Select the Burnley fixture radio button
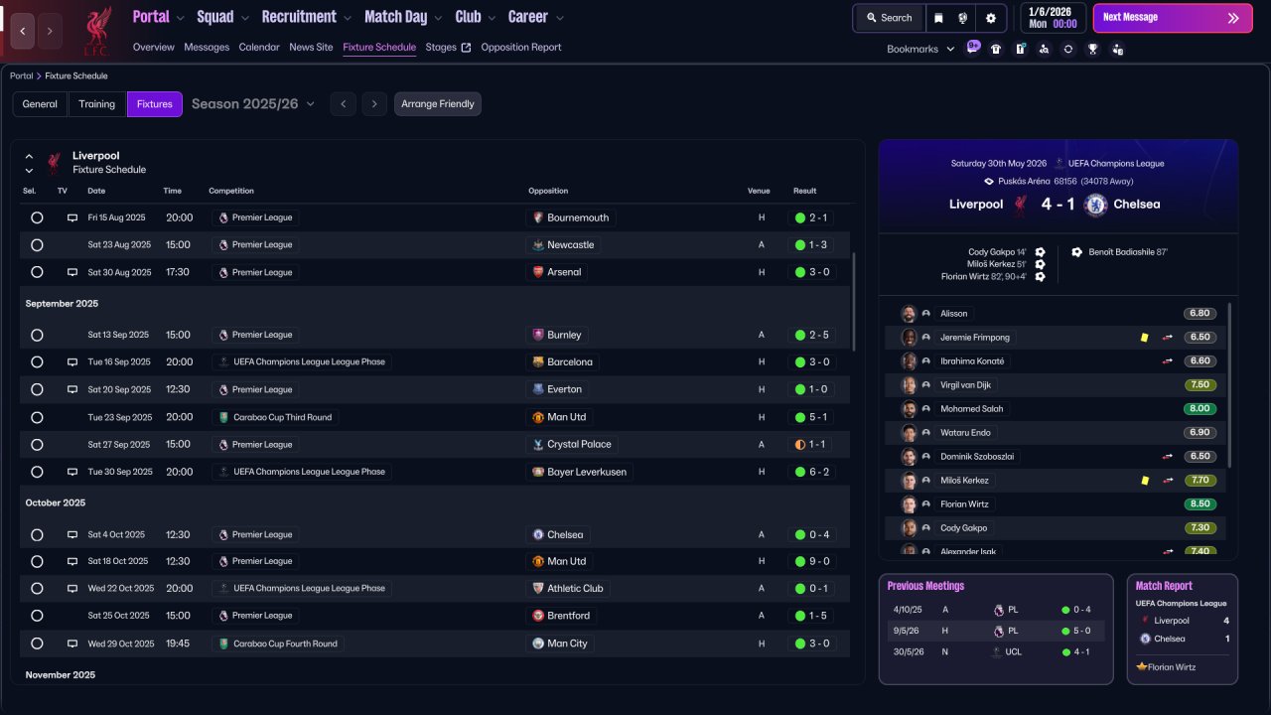Image resolution: width=1271 pixels, height=715 pixels. click(x=37, y=335)
